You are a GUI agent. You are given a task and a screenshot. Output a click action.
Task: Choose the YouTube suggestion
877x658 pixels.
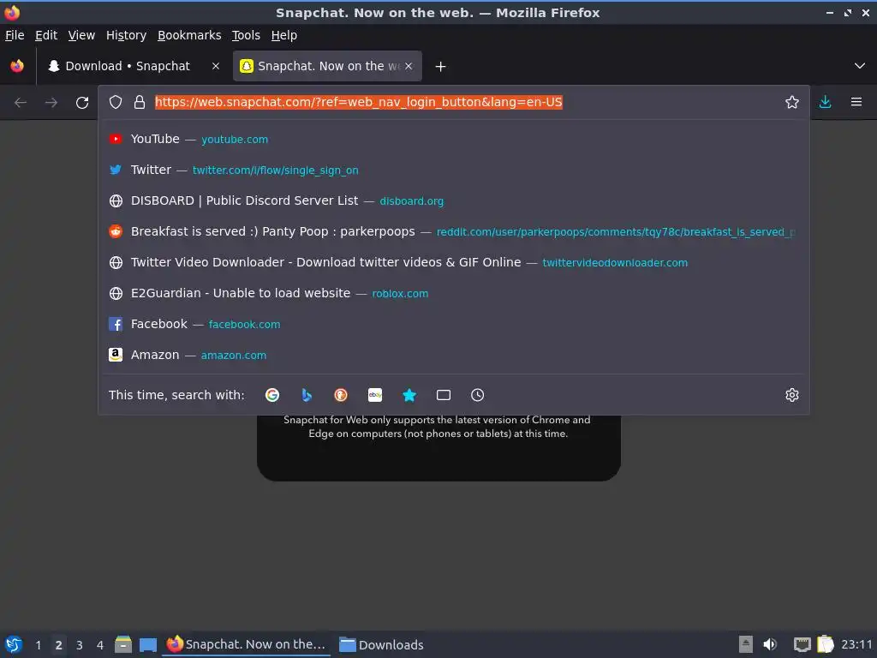pyautogui.click(x=454, y=140)
